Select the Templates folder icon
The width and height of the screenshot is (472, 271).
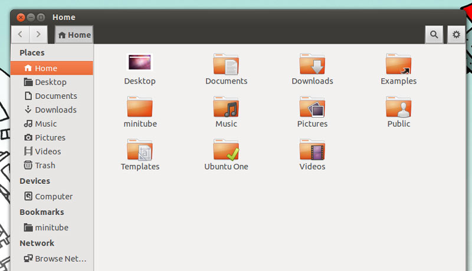pyautogui.click(x=140, y=151)
